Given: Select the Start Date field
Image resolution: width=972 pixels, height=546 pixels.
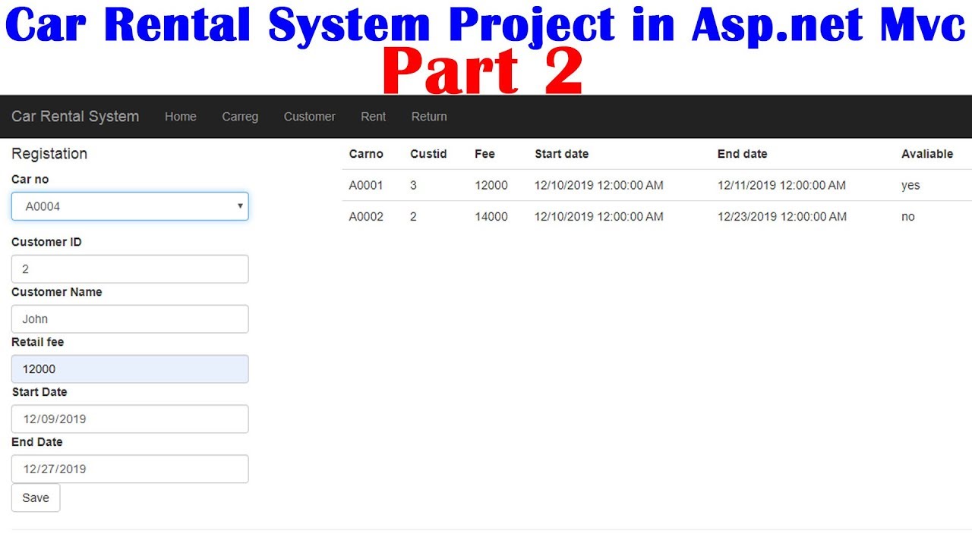Looking at the screenshot, I should (x=130, y=419).
